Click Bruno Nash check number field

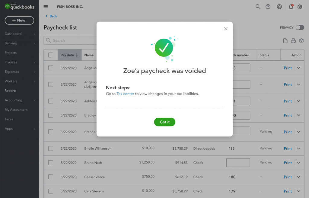238,163
